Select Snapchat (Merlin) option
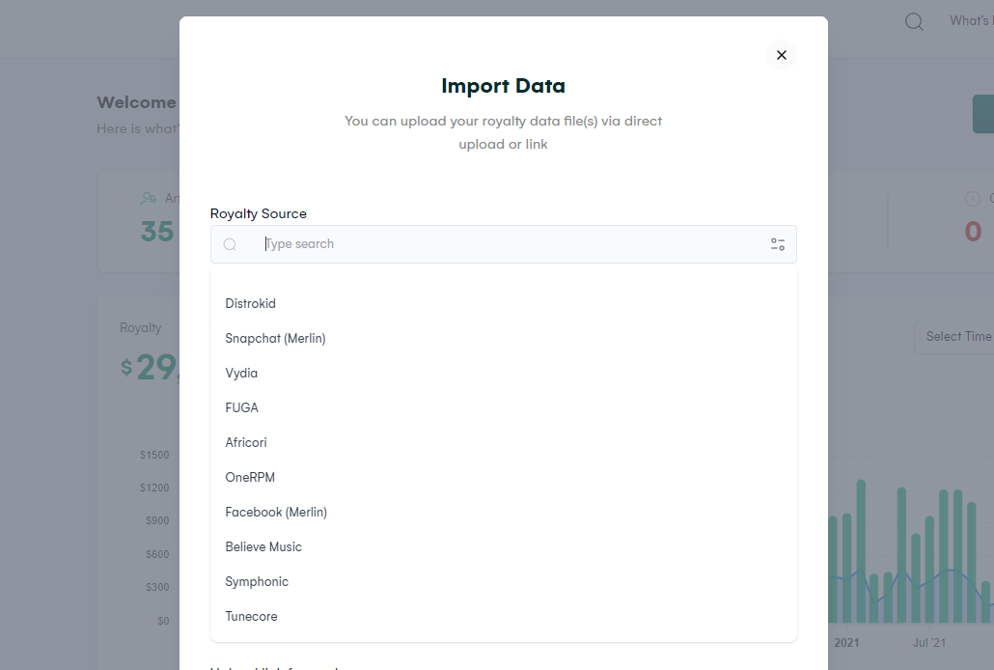 [504, 338]
